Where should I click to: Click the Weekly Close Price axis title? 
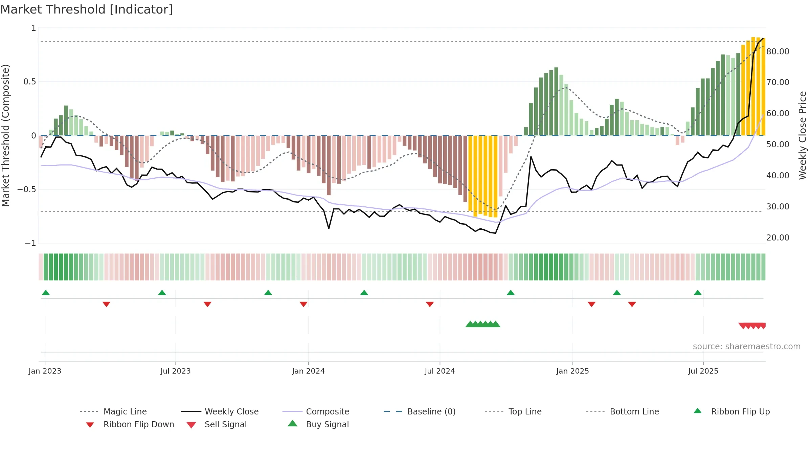(x=803, y=135)
